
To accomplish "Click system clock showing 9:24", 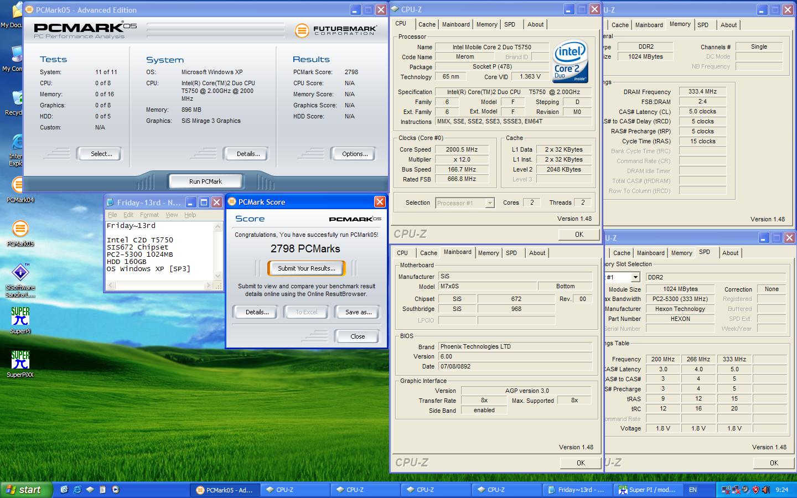I will click(782, 490).
